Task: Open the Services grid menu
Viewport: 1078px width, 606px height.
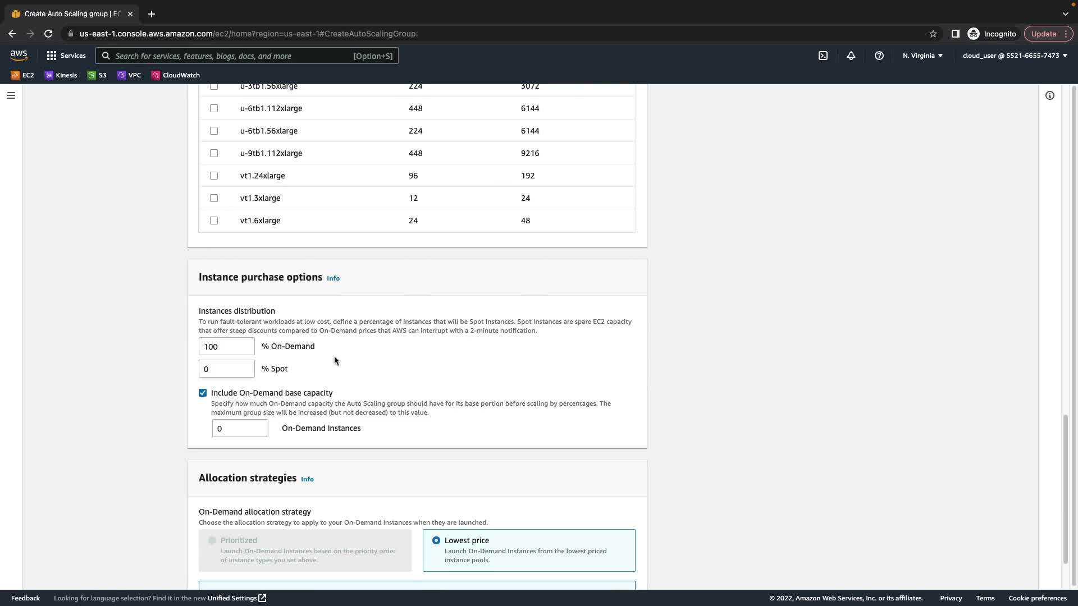Action: pos(66,56)
